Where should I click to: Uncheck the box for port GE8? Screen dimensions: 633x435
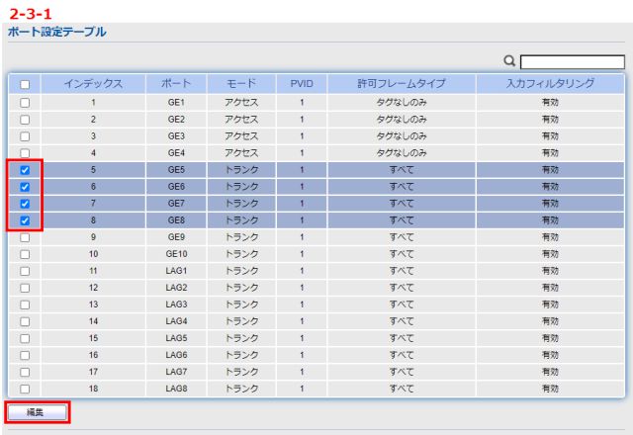pos(25,220)
